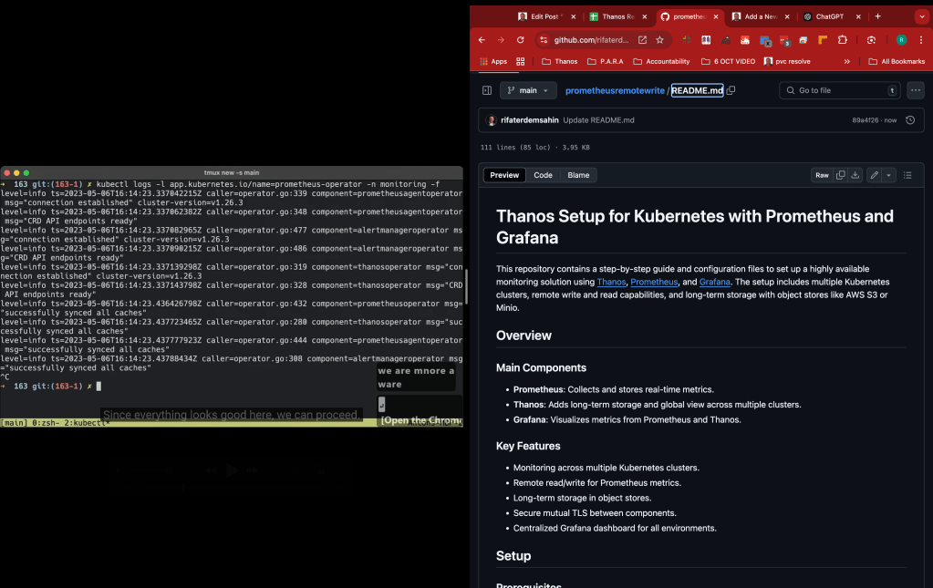The height and width of the screenshot is (588, 933).
Task: Open the tab groups grid icon
Action: click(521, 61)
